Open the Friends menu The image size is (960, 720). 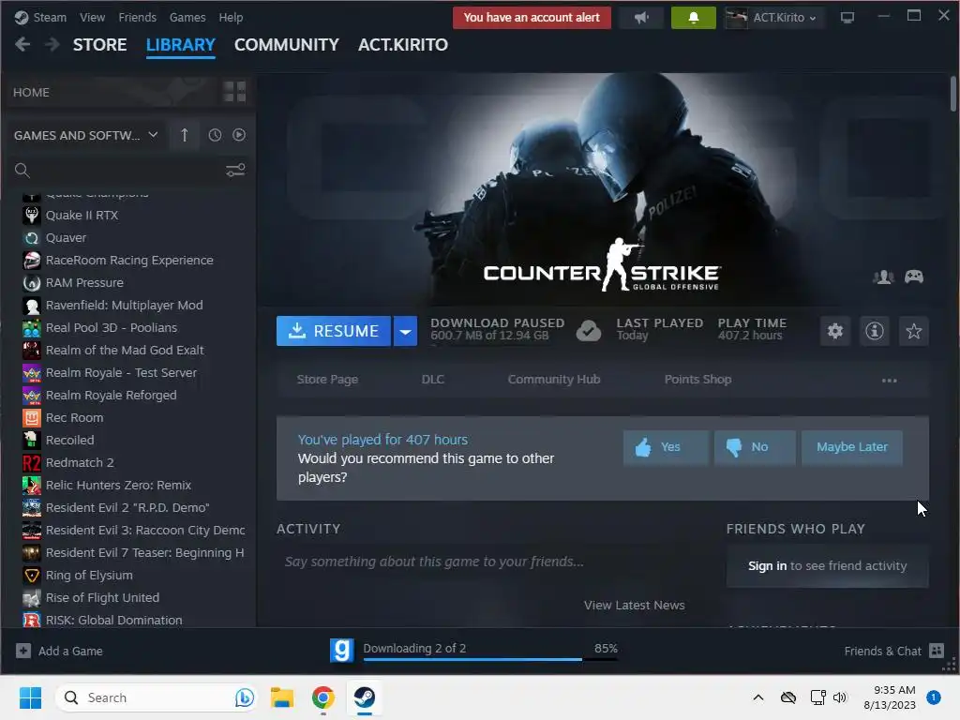[x=137, y=18]
